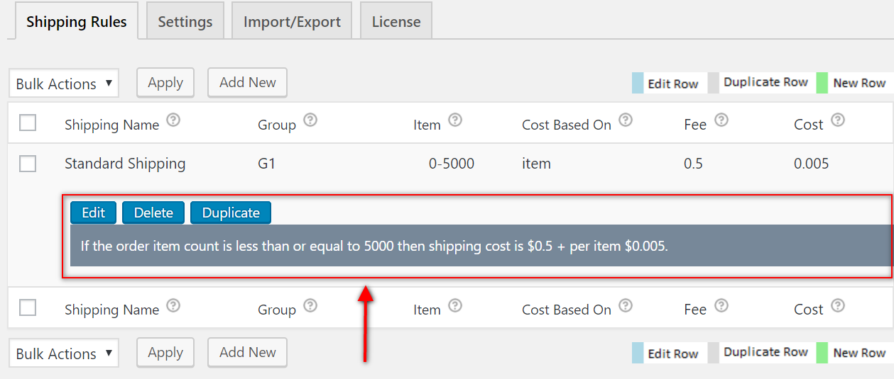Click the green New Row color swatch at top
This screenshot has height=379, width=894.
click(x=822, y=83)
